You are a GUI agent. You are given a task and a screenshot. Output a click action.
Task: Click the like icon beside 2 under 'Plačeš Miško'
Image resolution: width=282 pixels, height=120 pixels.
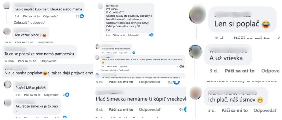click(67, 95)
